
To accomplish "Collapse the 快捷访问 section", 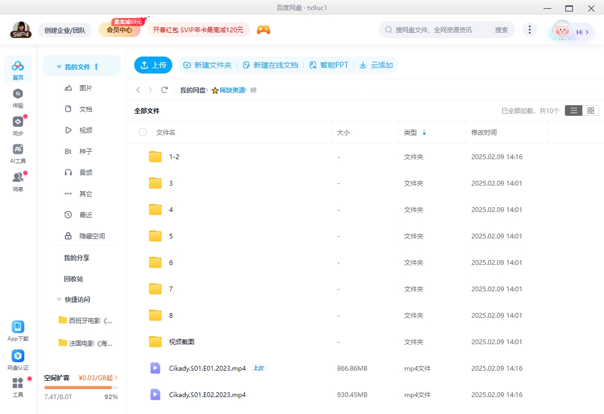I will (x=59, y=299).
